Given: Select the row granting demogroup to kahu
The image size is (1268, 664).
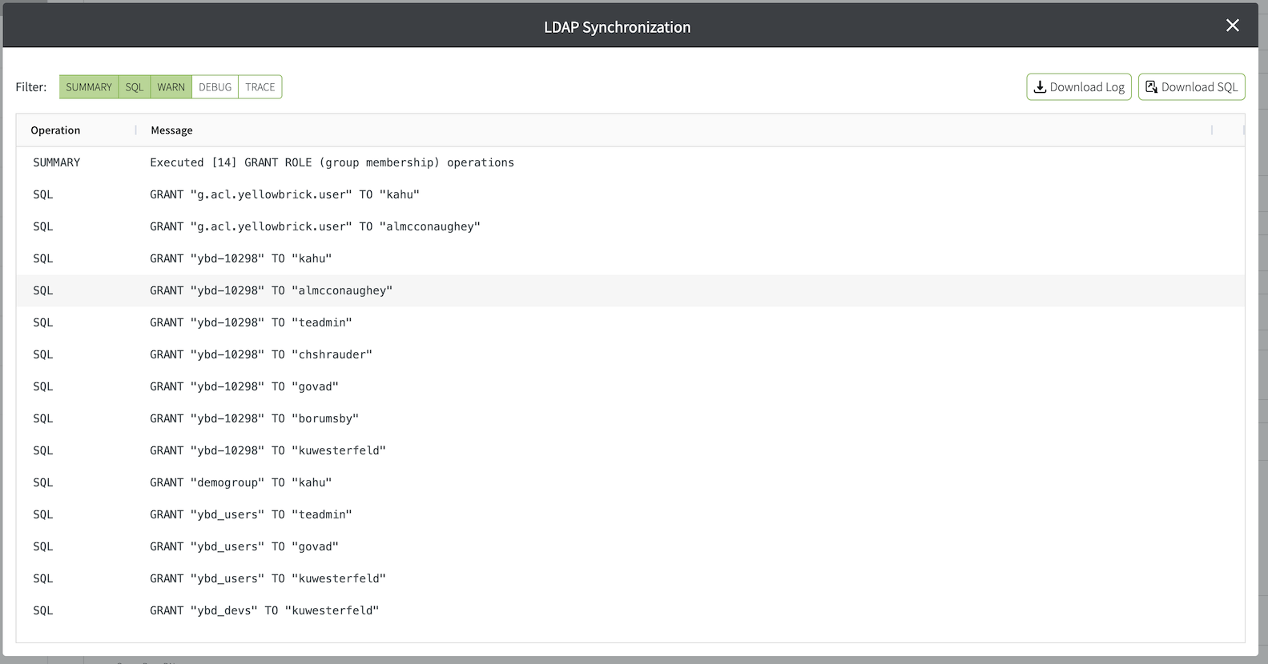Looking at the screenshot, I should [240, 482].
